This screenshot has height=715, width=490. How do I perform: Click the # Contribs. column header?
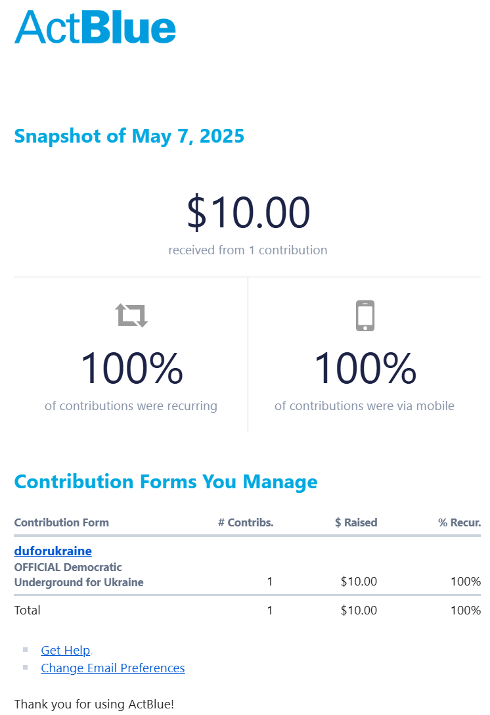[x=246, y=522]
